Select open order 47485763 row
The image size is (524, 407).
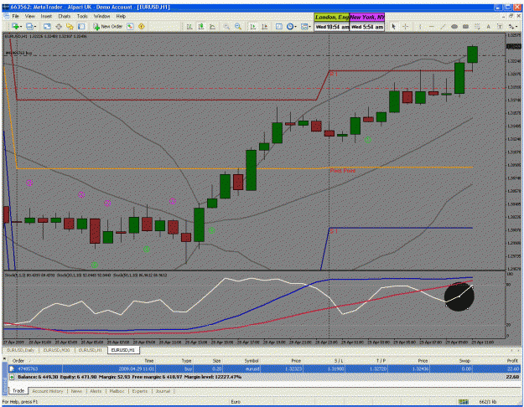[x=264, y=369]
